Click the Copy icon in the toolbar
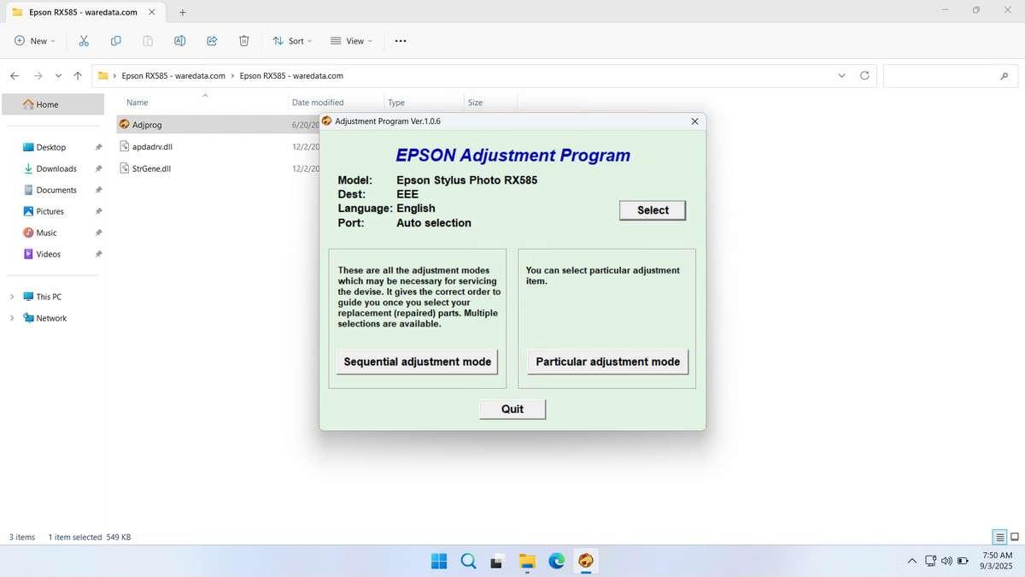1025x577 pixels. [115, 40]
